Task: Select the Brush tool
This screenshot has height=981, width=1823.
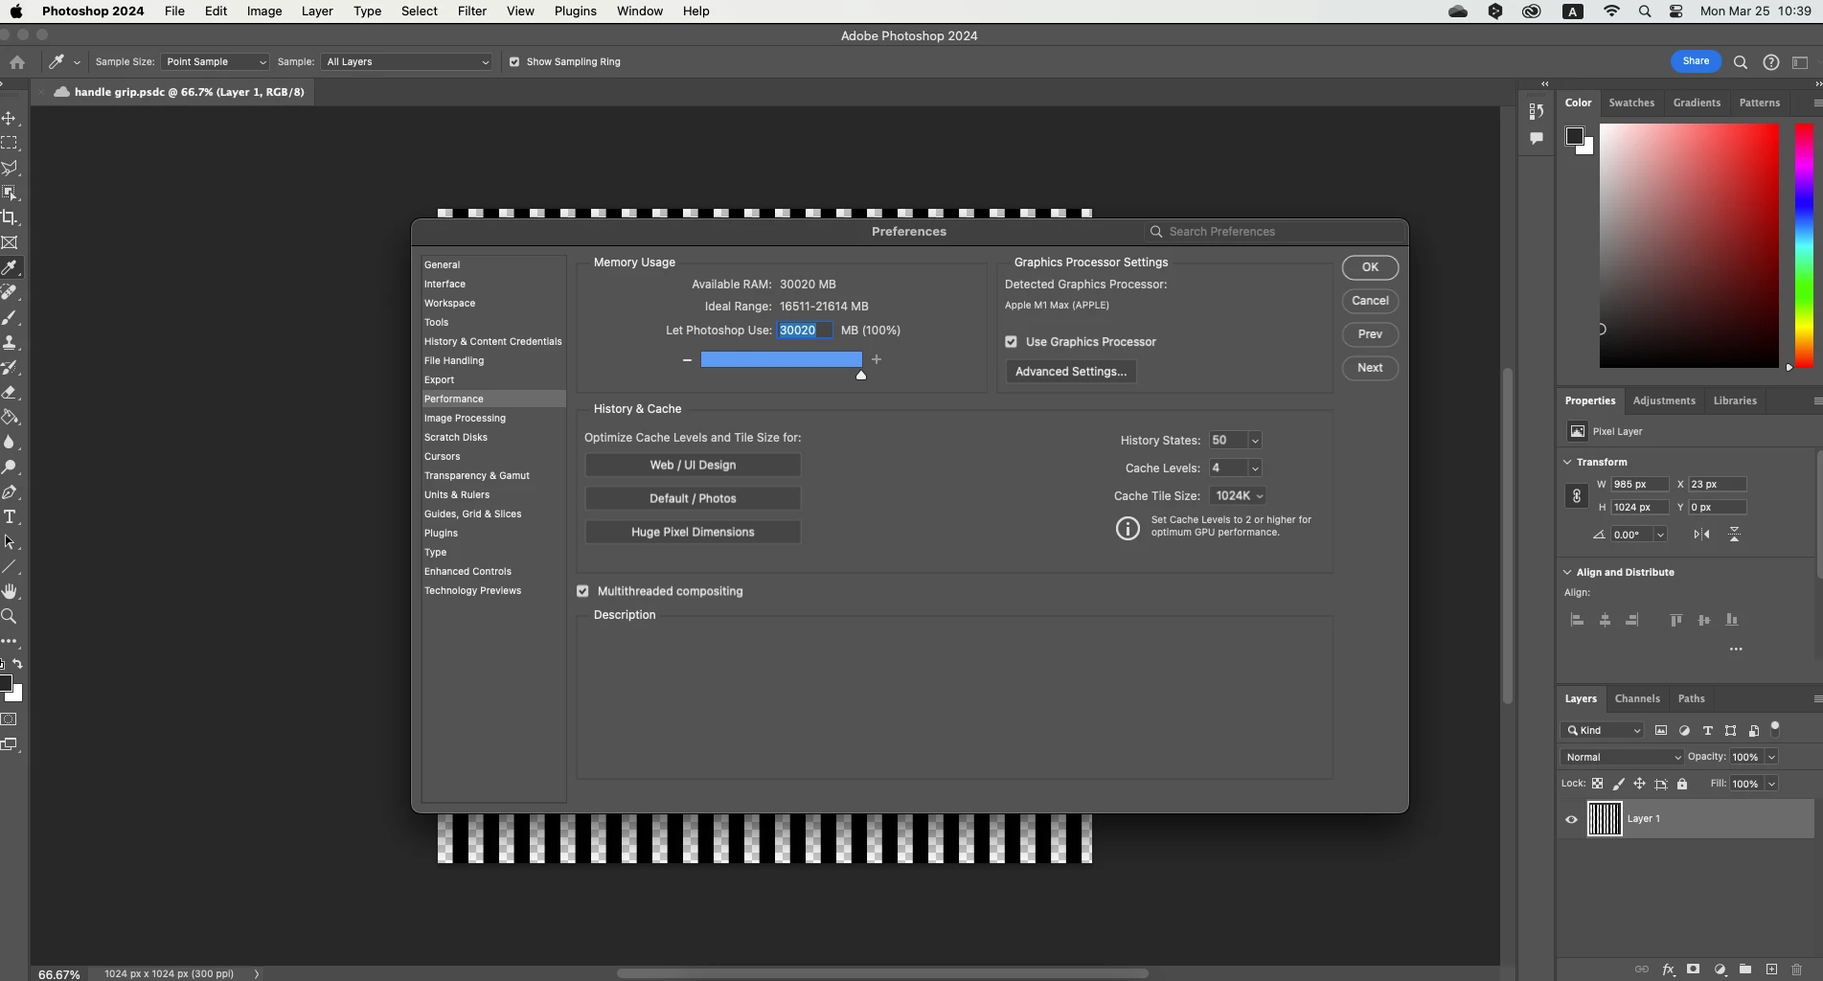Action: pyautogui.click(x=10, y=317)
